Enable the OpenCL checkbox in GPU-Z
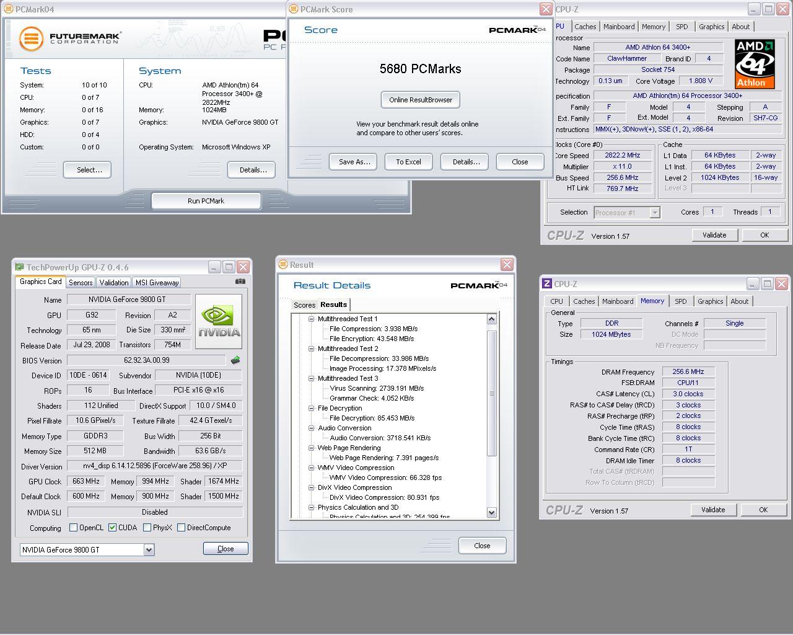 [x=74, y=528]
